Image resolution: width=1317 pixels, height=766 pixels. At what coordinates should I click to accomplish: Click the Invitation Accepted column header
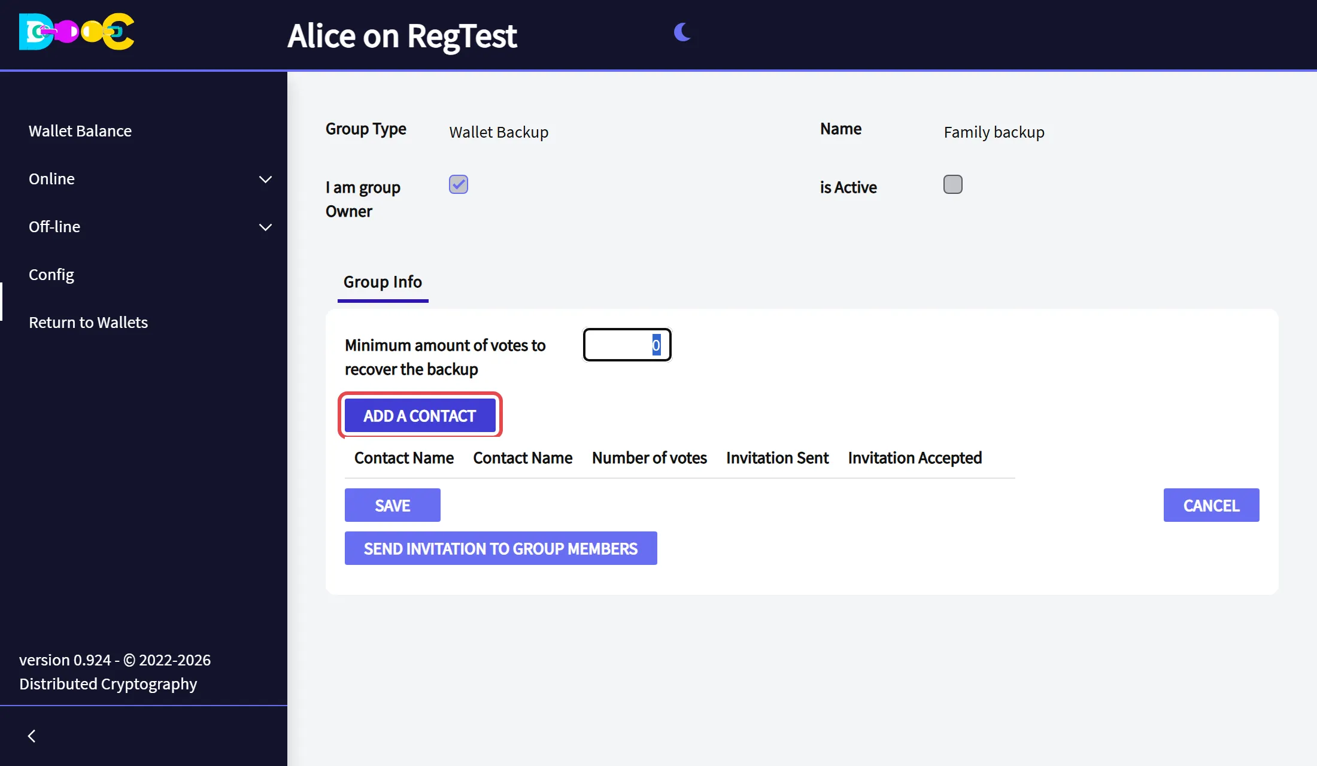pos(915,458)
